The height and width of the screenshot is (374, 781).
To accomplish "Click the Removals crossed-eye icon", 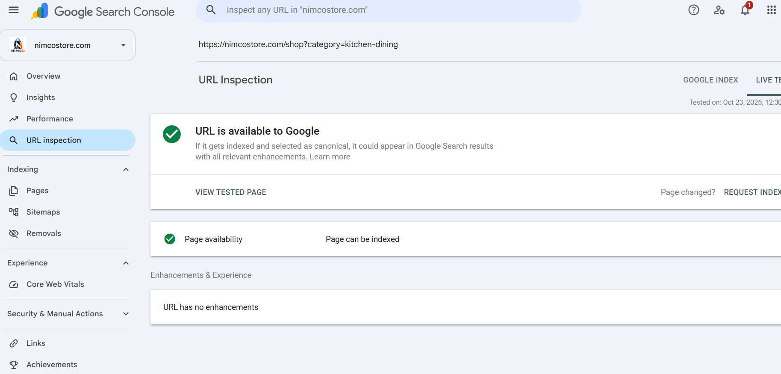I will (x=14, y=233).
